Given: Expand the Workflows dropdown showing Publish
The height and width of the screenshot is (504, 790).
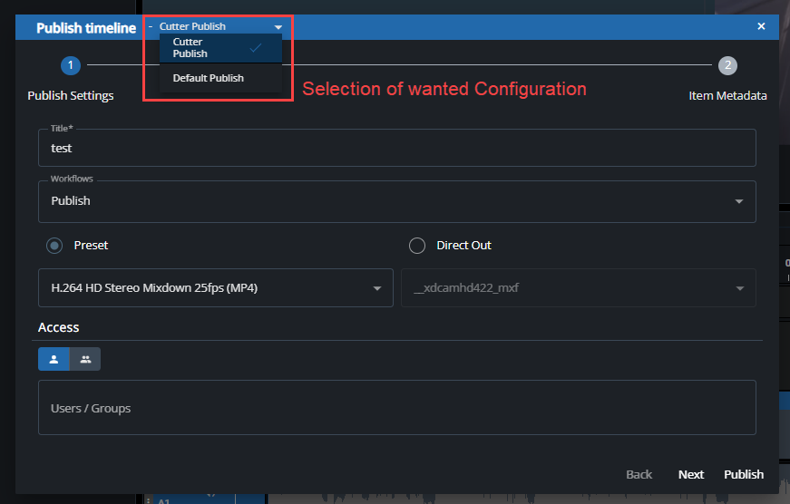Looking at the screenshot, I should [396, 201].
